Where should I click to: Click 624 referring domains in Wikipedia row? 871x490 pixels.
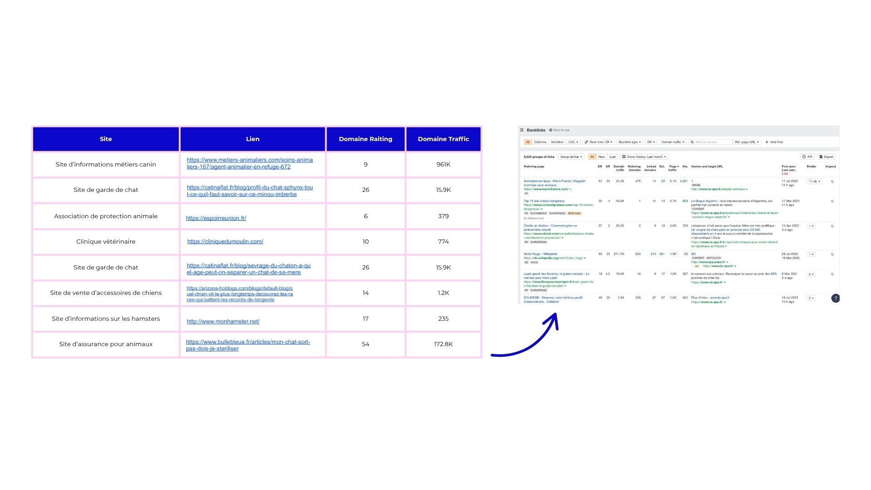[638, 254]
